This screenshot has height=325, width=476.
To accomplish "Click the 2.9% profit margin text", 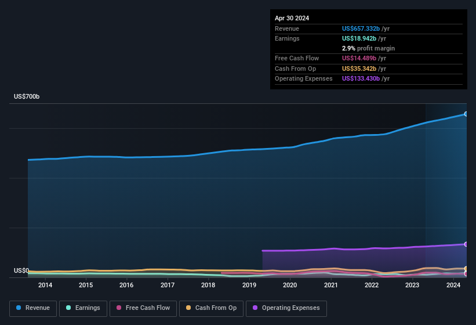I will (x=369, y=48).
